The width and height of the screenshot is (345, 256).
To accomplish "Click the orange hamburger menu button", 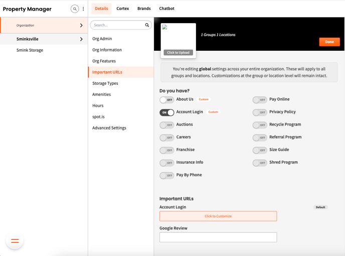I will (x=15, y=241).
